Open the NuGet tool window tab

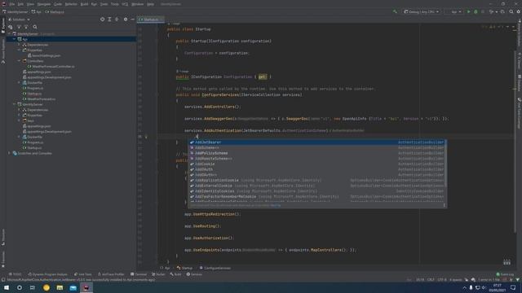(x=158, y=274)
